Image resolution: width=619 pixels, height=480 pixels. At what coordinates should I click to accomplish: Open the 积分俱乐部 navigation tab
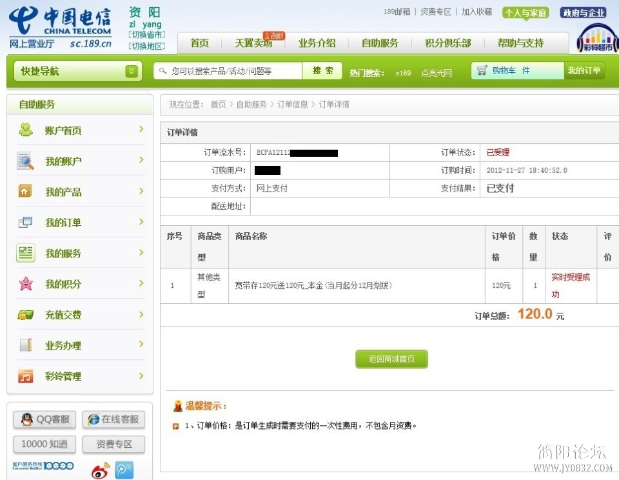tap(448, 43)
